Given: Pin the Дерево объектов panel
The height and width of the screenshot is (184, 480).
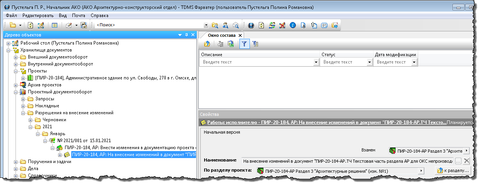Looking at the screenshot, I should pos(186,35).
